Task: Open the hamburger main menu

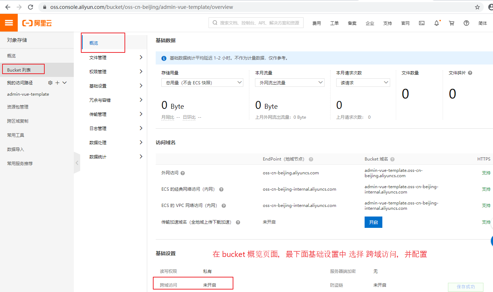Action: (x=9, y=23)
